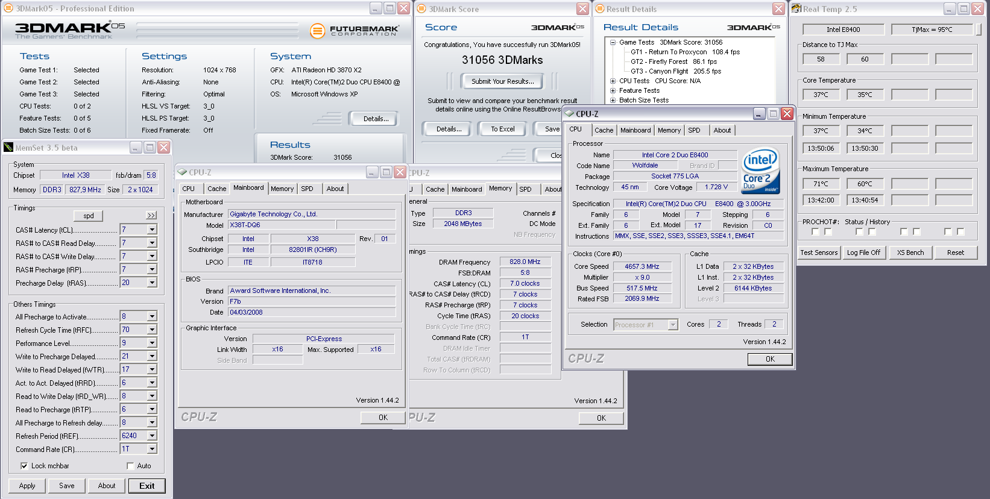
Task: Click the title icon of the front CPU-Z window
Action: tap(569, 113)
